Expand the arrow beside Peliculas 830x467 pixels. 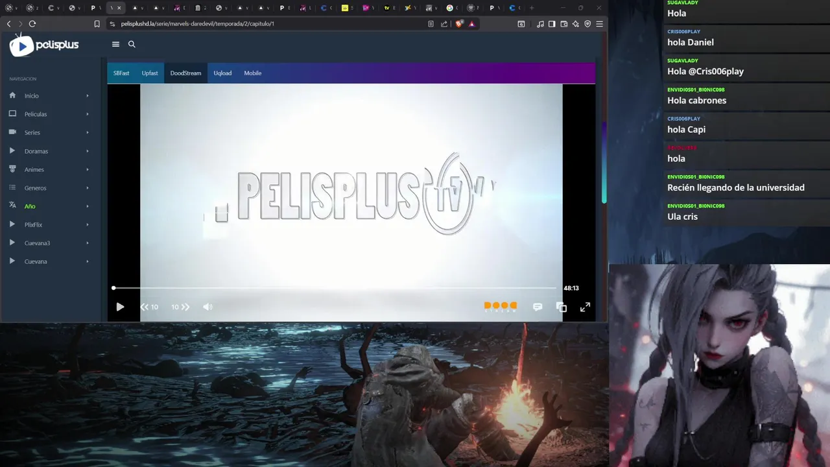tap(88, 114)
